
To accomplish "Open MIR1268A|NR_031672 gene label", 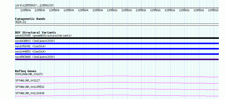I will point(29,74).
